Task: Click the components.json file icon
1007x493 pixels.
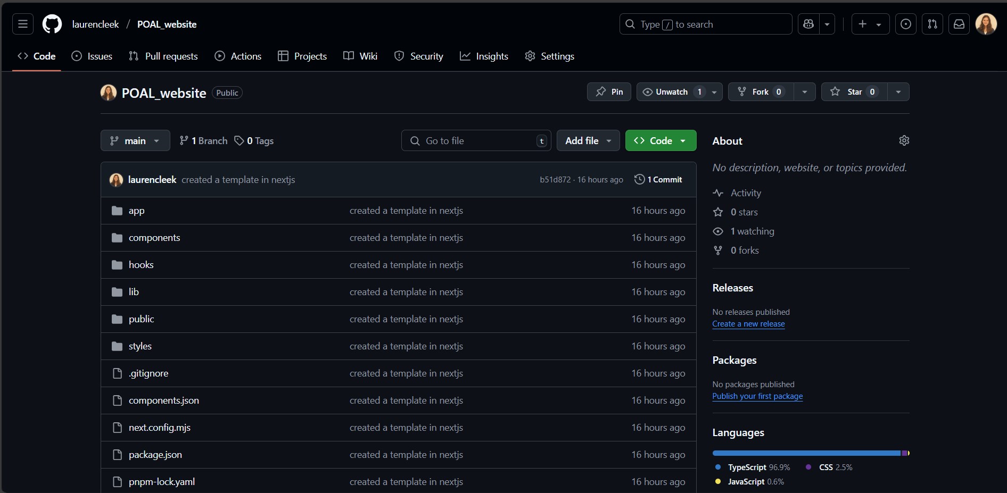Action: (118, 400)
